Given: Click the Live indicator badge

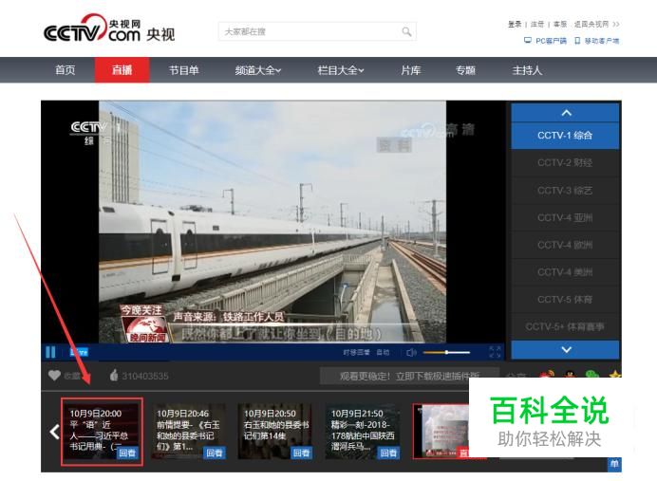Looking at the screenshot, I should point(79,352).
